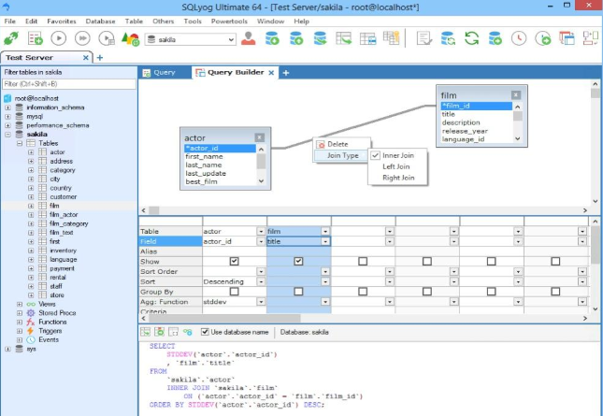The image size is (603, 416).
Task: Open the Powertools menu
Action: click(x=229, y=22)
